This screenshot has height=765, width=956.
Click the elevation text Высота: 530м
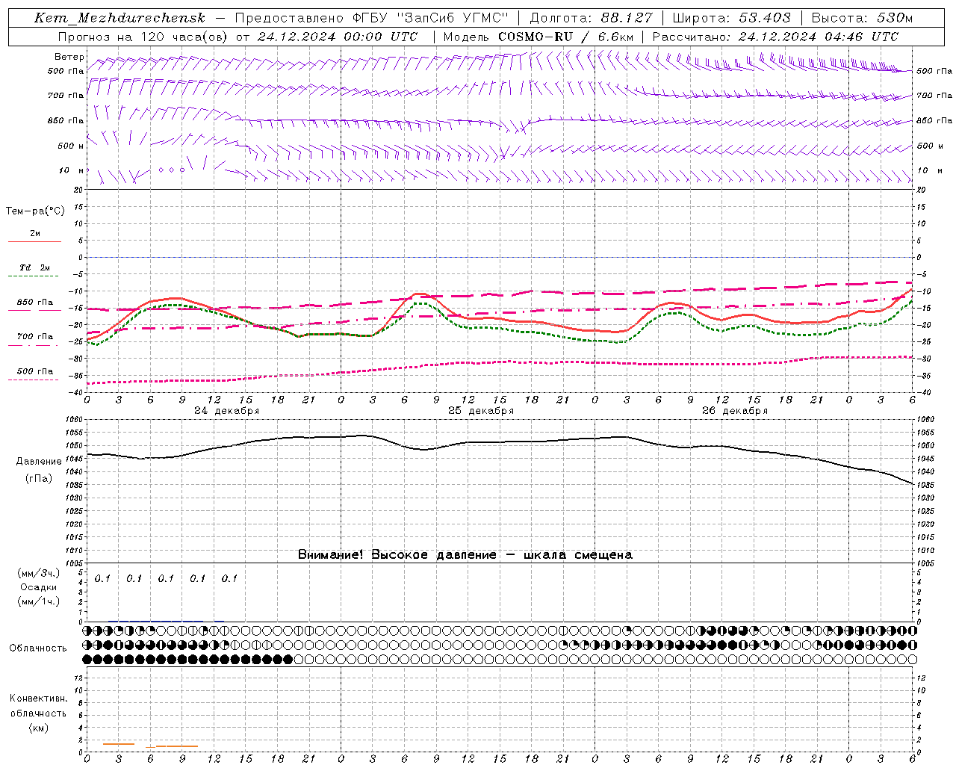862,18
